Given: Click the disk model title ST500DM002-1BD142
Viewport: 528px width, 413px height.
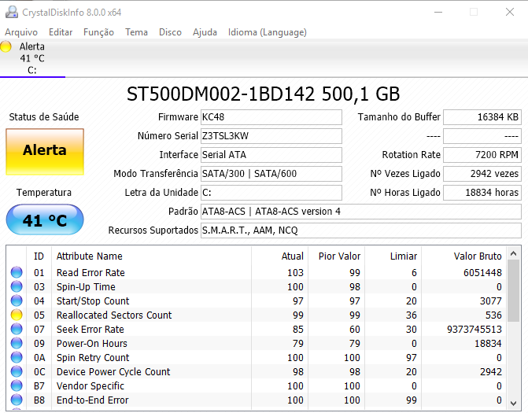Looking at the screenshot, I should pyautogui.click(x=220, y=94).
